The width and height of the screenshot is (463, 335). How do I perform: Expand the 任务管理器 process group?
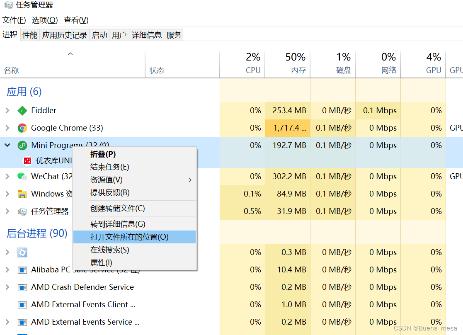[7, 211]
